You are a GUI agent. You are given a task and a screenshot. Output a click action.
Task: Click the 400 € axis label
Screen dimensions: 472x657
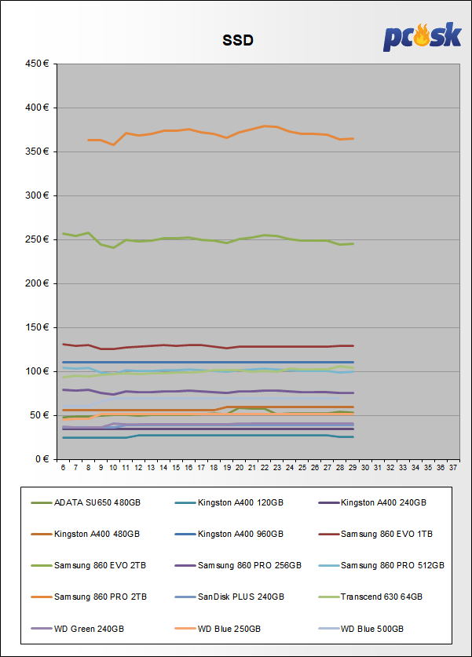click(x=37, y=108)
